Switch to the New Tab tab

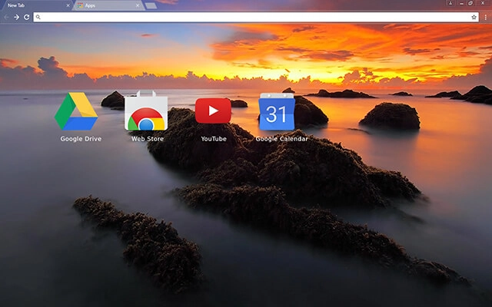[x=36, y=5]
